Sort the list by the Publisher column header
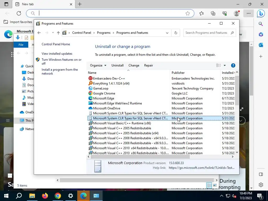 (195, 73)
